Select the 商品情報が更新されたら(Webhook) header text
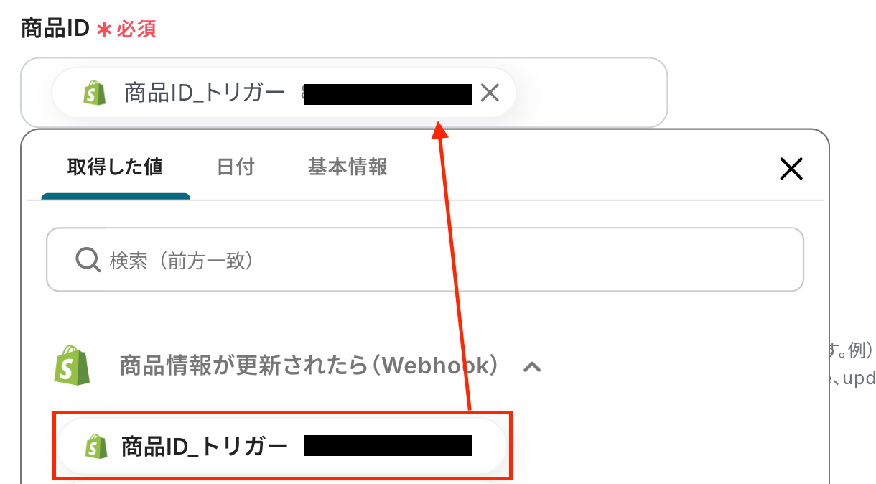The width and height of the screenshot is (876, 484). (x=309, y=366)
